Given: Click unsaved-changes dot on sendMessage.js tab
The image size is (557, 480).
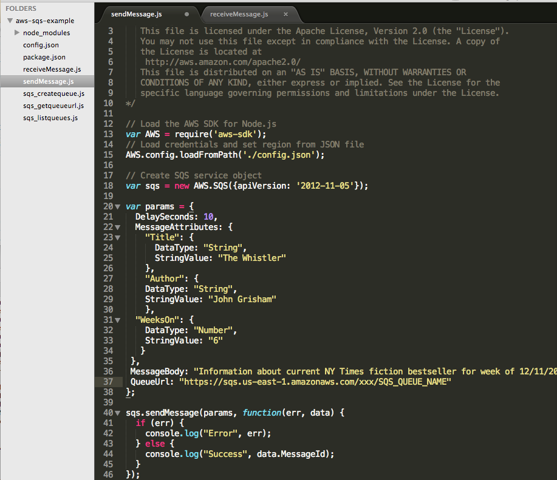Looking at the screenshot, I should [x=186, y=13].
